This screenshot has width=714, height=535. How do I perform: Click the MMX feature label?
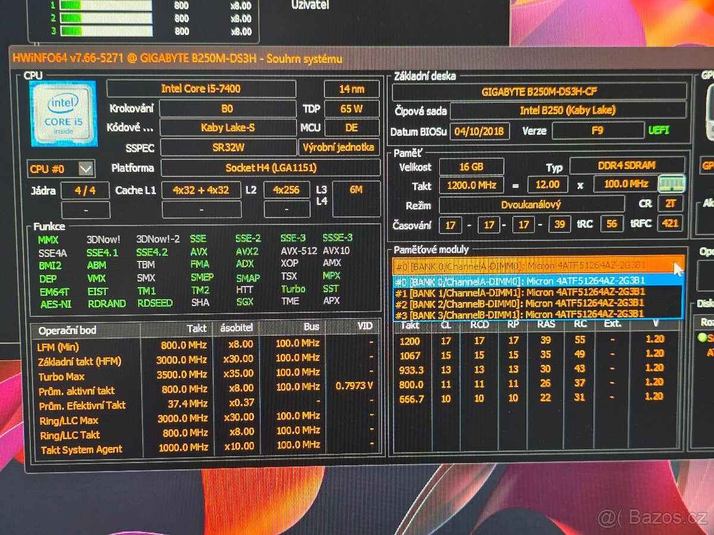[48, 240]
